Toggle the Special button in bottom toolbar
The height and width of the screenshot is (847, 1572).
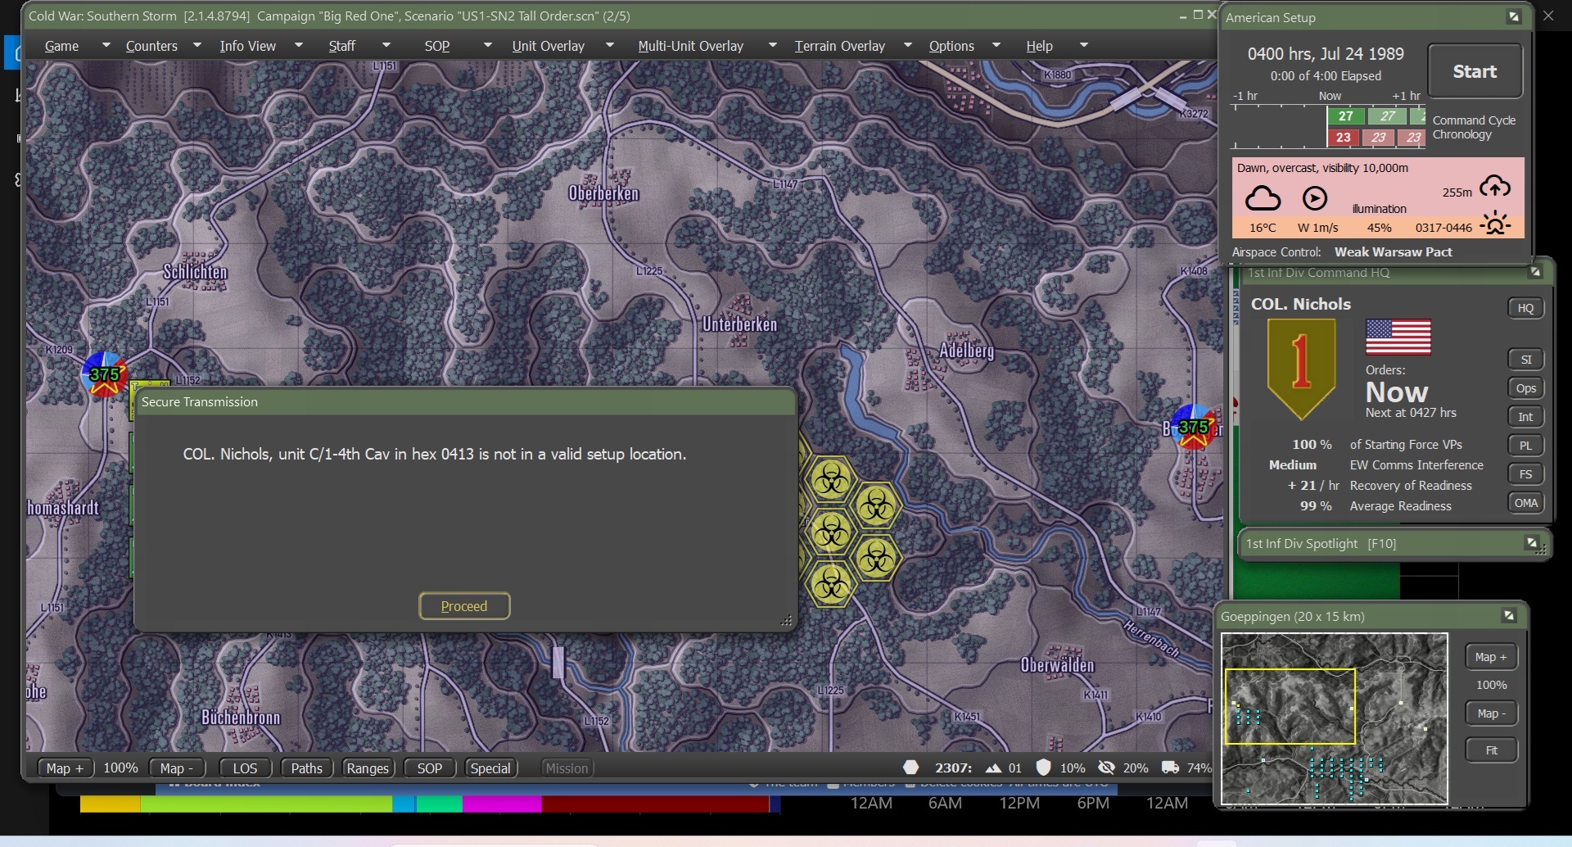pos(490,768)
